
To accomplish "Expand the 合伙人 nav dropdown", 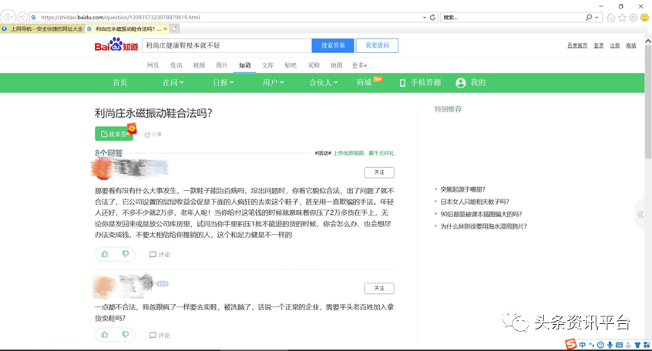I will (324, 82).
